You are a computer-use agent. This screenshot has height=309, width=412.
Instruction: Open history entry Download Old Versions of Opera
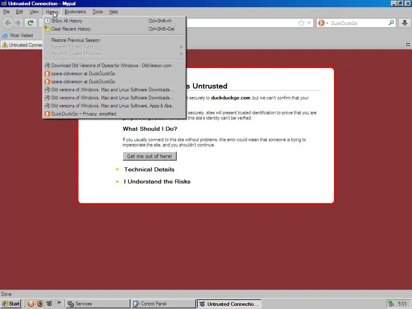pos(114,66)
